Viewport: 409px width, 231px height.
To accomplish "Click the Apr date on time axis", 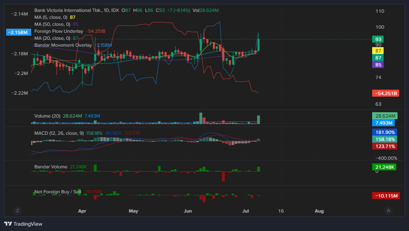I will [82, 211].
